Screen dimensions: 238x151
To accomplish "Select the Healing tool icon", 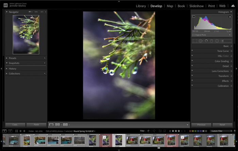I will (x=201, y=41).
